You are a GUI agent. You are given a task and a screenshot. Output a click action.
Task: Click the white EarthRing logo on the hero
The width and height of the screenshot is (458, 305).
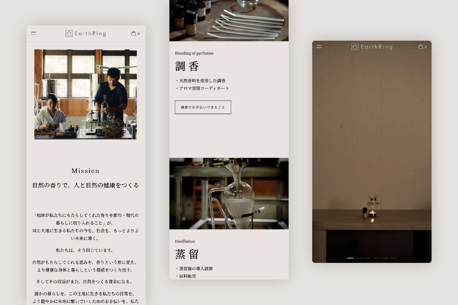(x=372, y=46)
